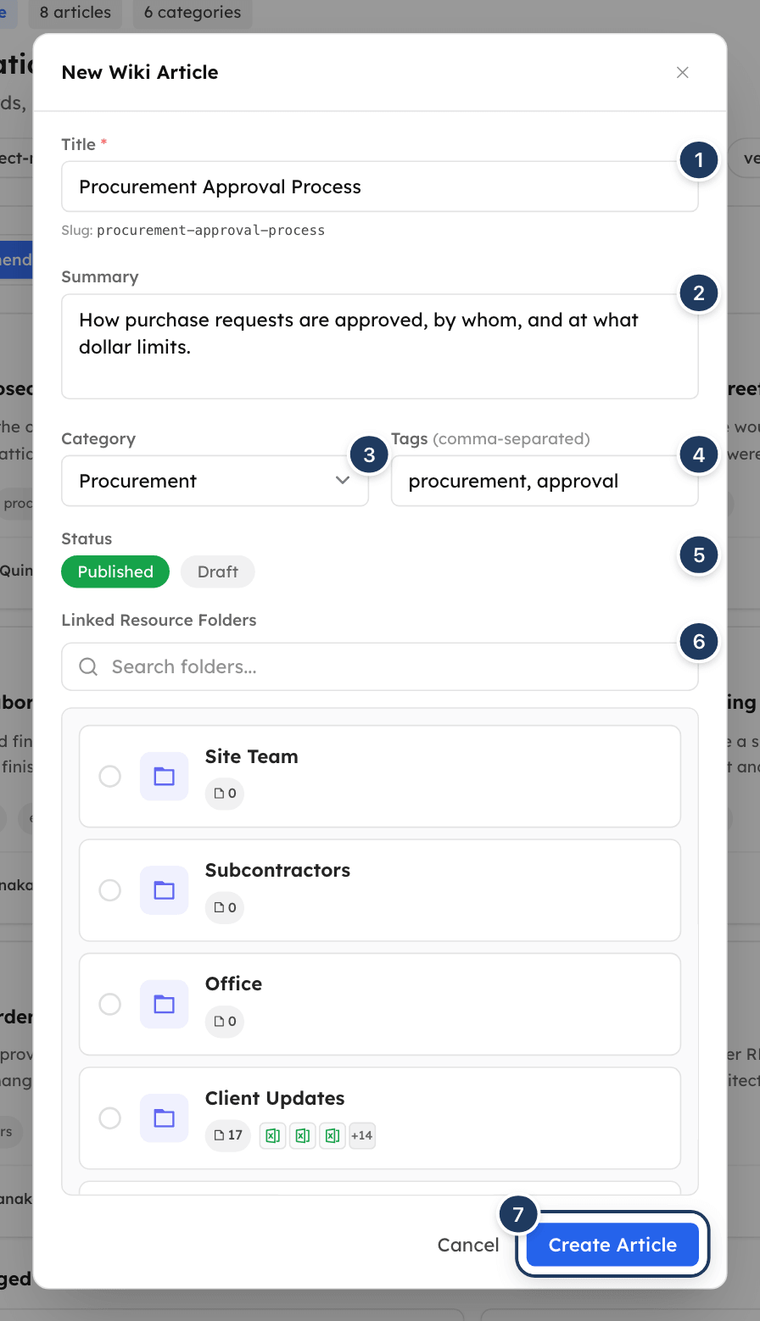Click the +14 more files badge
The width and height of the screenshot is (760, 1321).
pos(361,1135)
